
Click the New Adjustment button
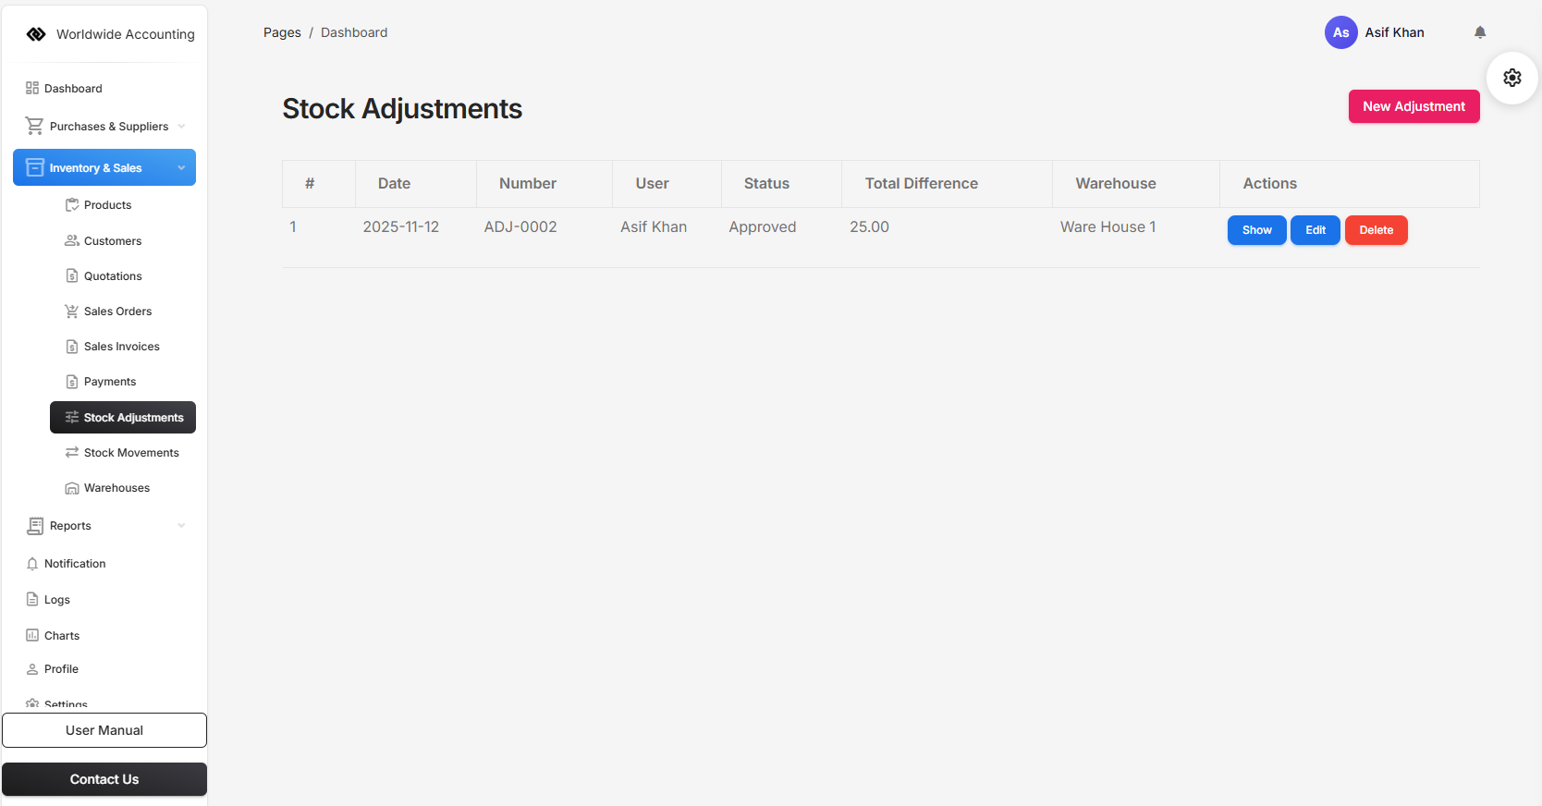[x=1413, y=106]
